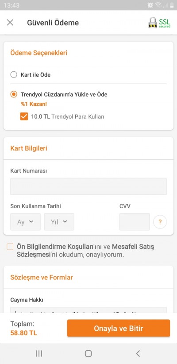Tap the Android home button

pos(88,353)
